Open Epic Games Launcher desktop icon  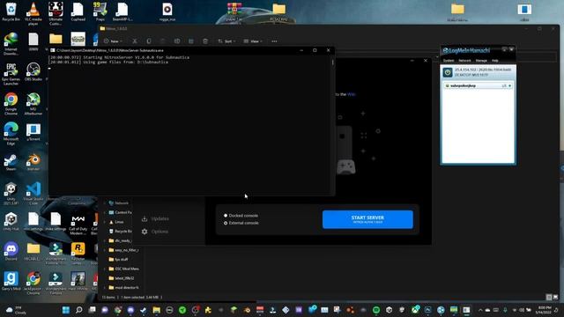[x=11, y=74]
